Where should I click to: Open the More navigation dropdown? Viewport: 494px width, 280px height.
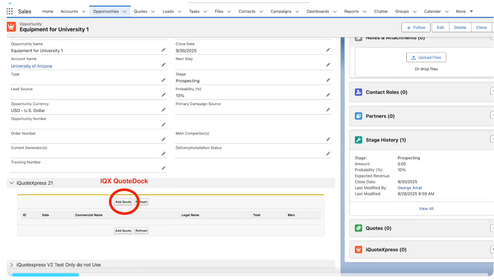click(464, 12)
